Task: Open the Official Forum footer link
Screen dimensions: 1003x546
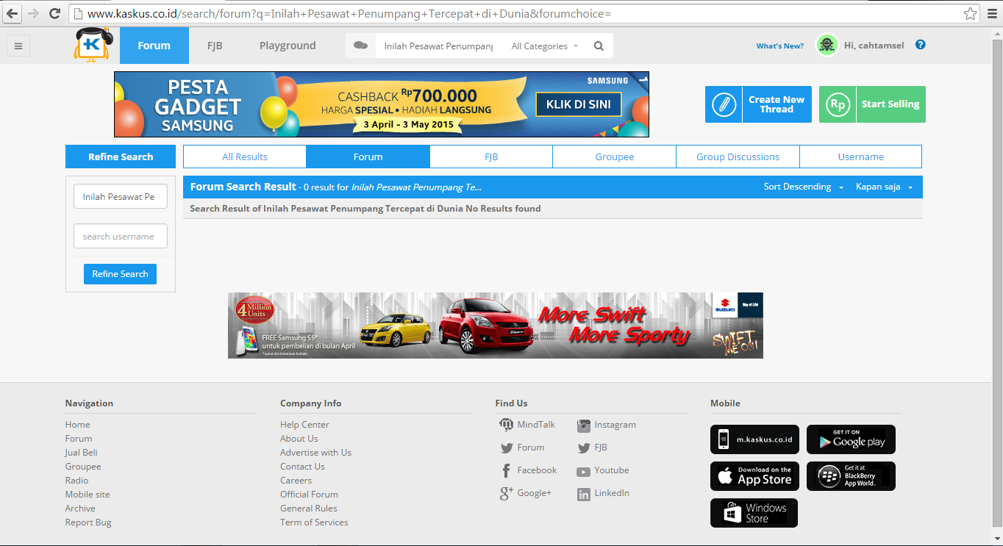Action: 309,495
